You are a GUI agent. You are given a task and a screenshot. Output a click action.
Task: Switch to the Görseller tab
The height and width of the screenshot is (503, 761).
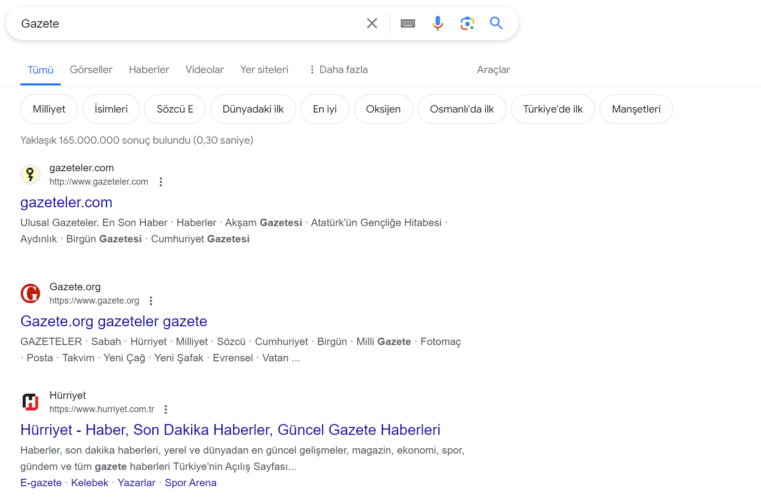click(x=91, y=70)
